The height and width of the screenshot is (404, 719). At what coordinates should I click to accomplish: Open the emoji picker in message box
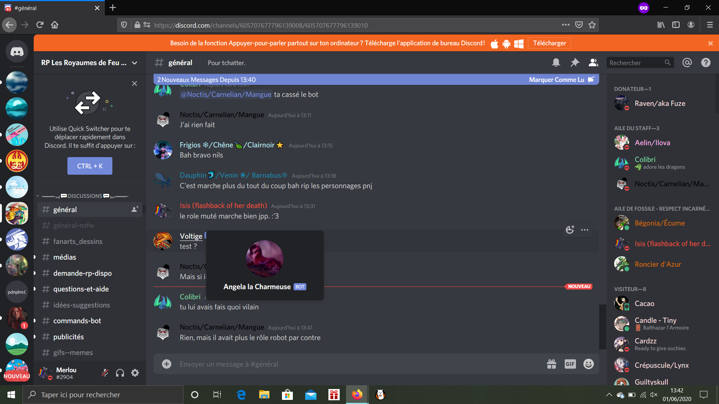(588, 364)
